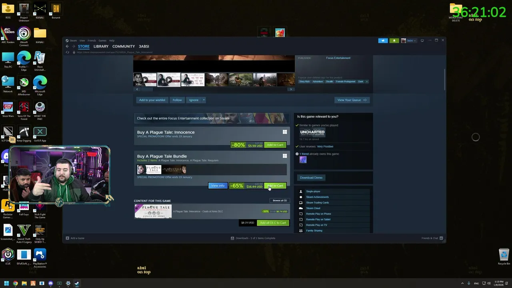Open Discord from the taskbar

click(50, 283)
